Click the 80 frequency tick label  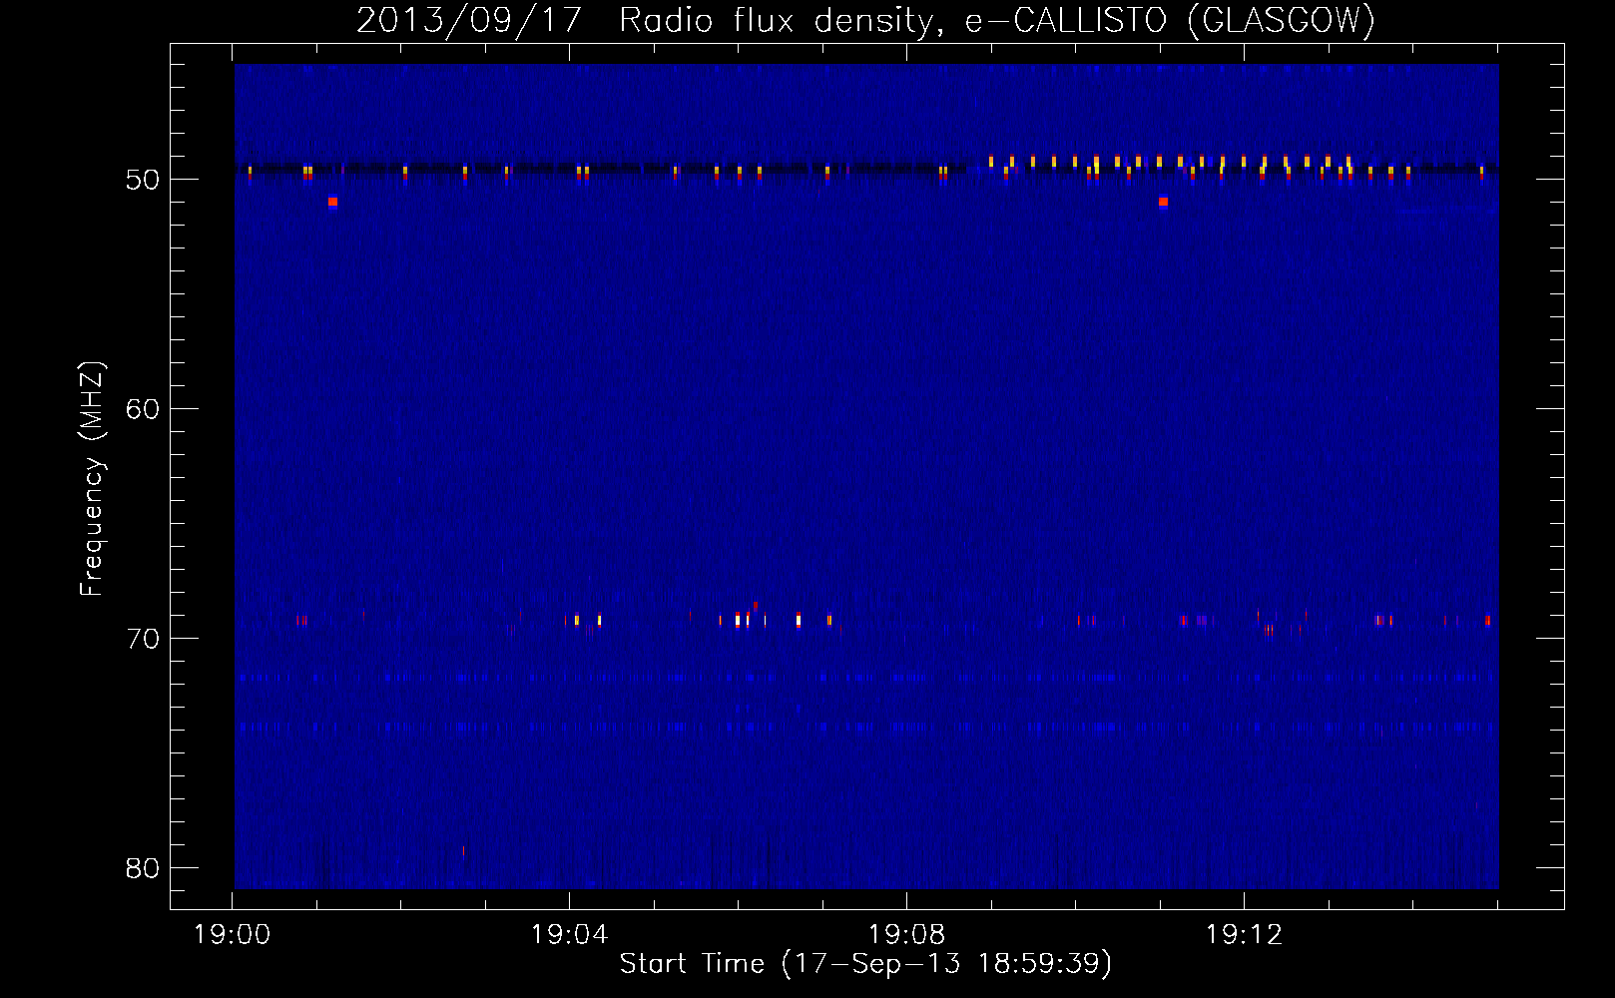pos(143,868)
